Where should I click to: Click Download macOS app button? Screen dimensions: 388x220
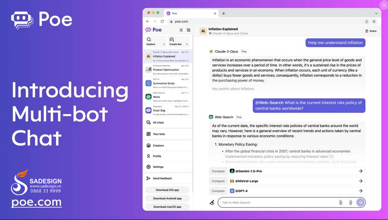(167, 207)
